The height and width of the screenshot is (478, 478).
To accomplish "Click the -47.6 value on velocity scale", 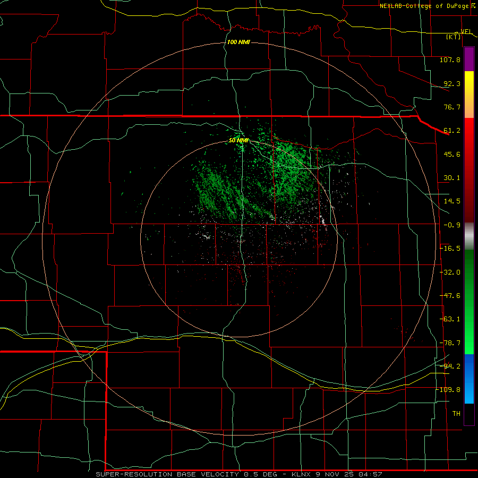I will pyautogui.click(x=450, y=296).
